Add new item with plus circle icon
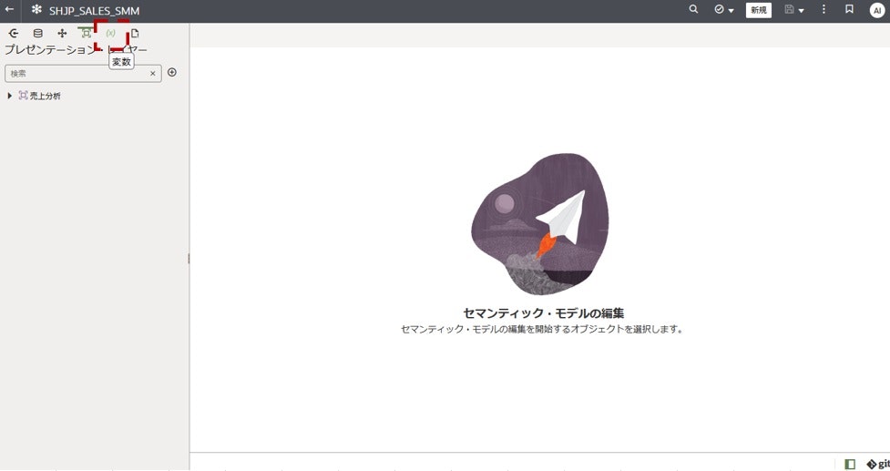The width and height of the screenshot is (890, 471). 172,72
